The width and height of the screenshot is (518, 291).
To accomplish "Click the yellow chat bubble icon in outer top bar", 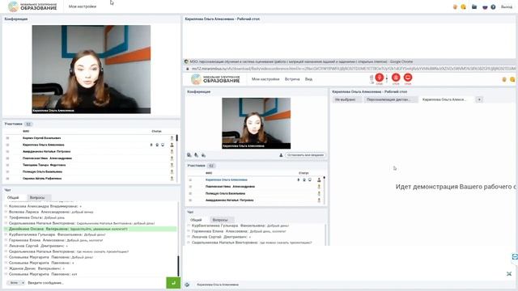I will point(464,7).
